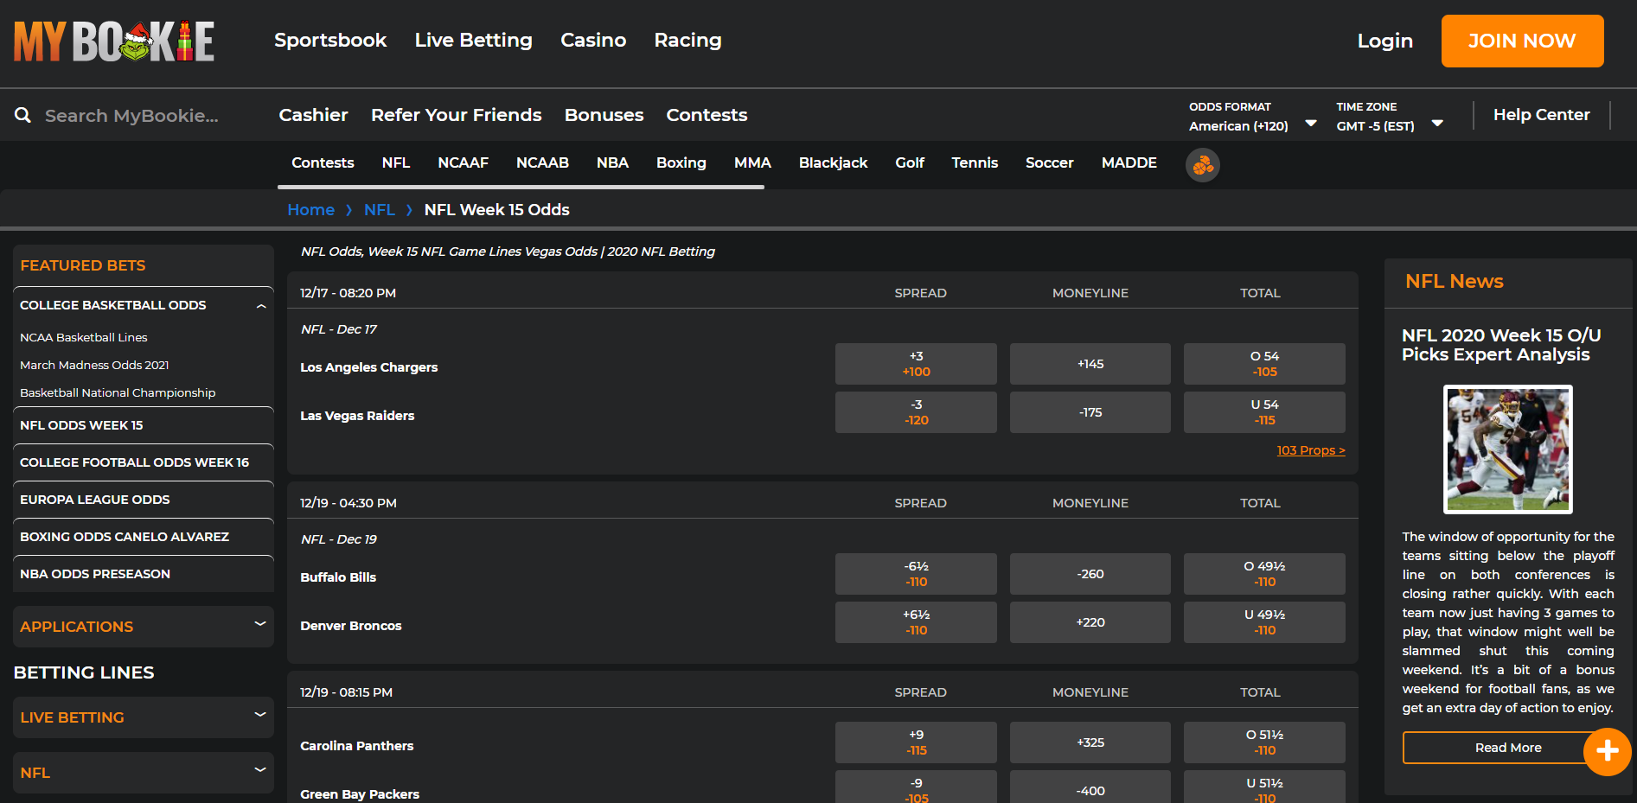This screenshot has width=1637, height=803.
Task: Click the Home breadcrumb link
Action: pos(310,210)
